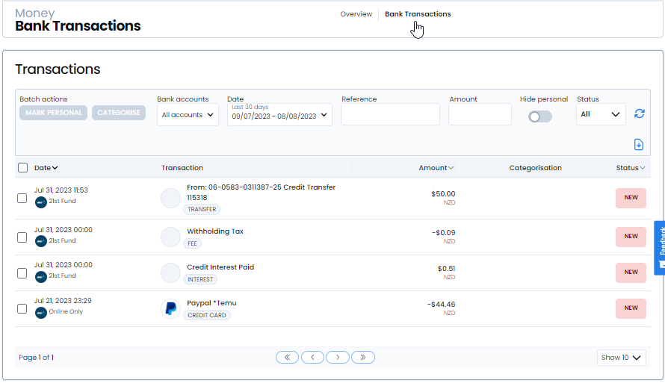The image size is (665, 383).
Task: Click the Credit Interest Paid transaction name
Action: pos(220,267)
